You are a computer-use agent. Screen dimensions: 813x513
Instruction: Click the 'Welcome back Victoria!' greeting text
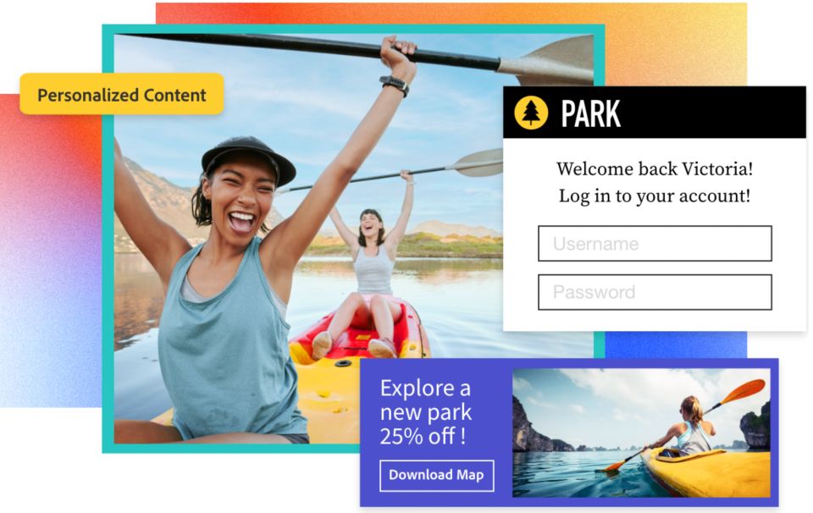[655, 169]
